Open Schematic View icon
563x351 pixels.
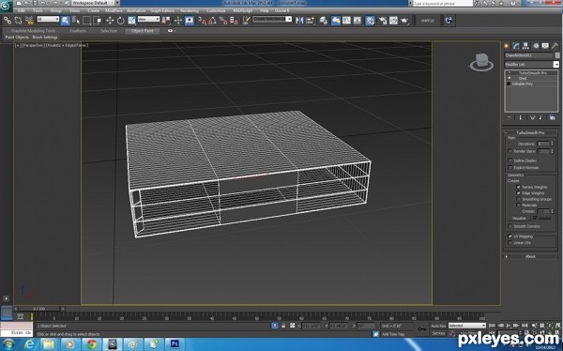coord(358,21)
